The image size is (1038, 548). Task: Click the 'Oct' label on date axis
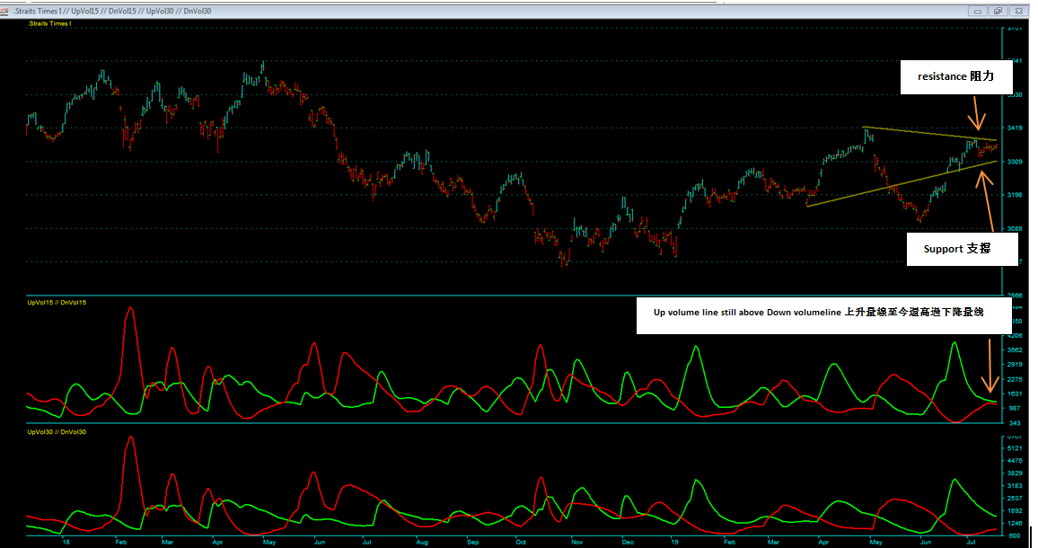click(521, 542)
